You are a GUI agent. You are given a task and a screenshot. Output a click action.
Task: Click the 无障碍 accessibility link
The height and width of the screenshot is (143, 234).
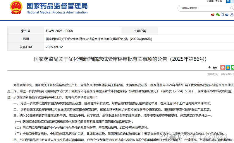click(x=210, y=1)
